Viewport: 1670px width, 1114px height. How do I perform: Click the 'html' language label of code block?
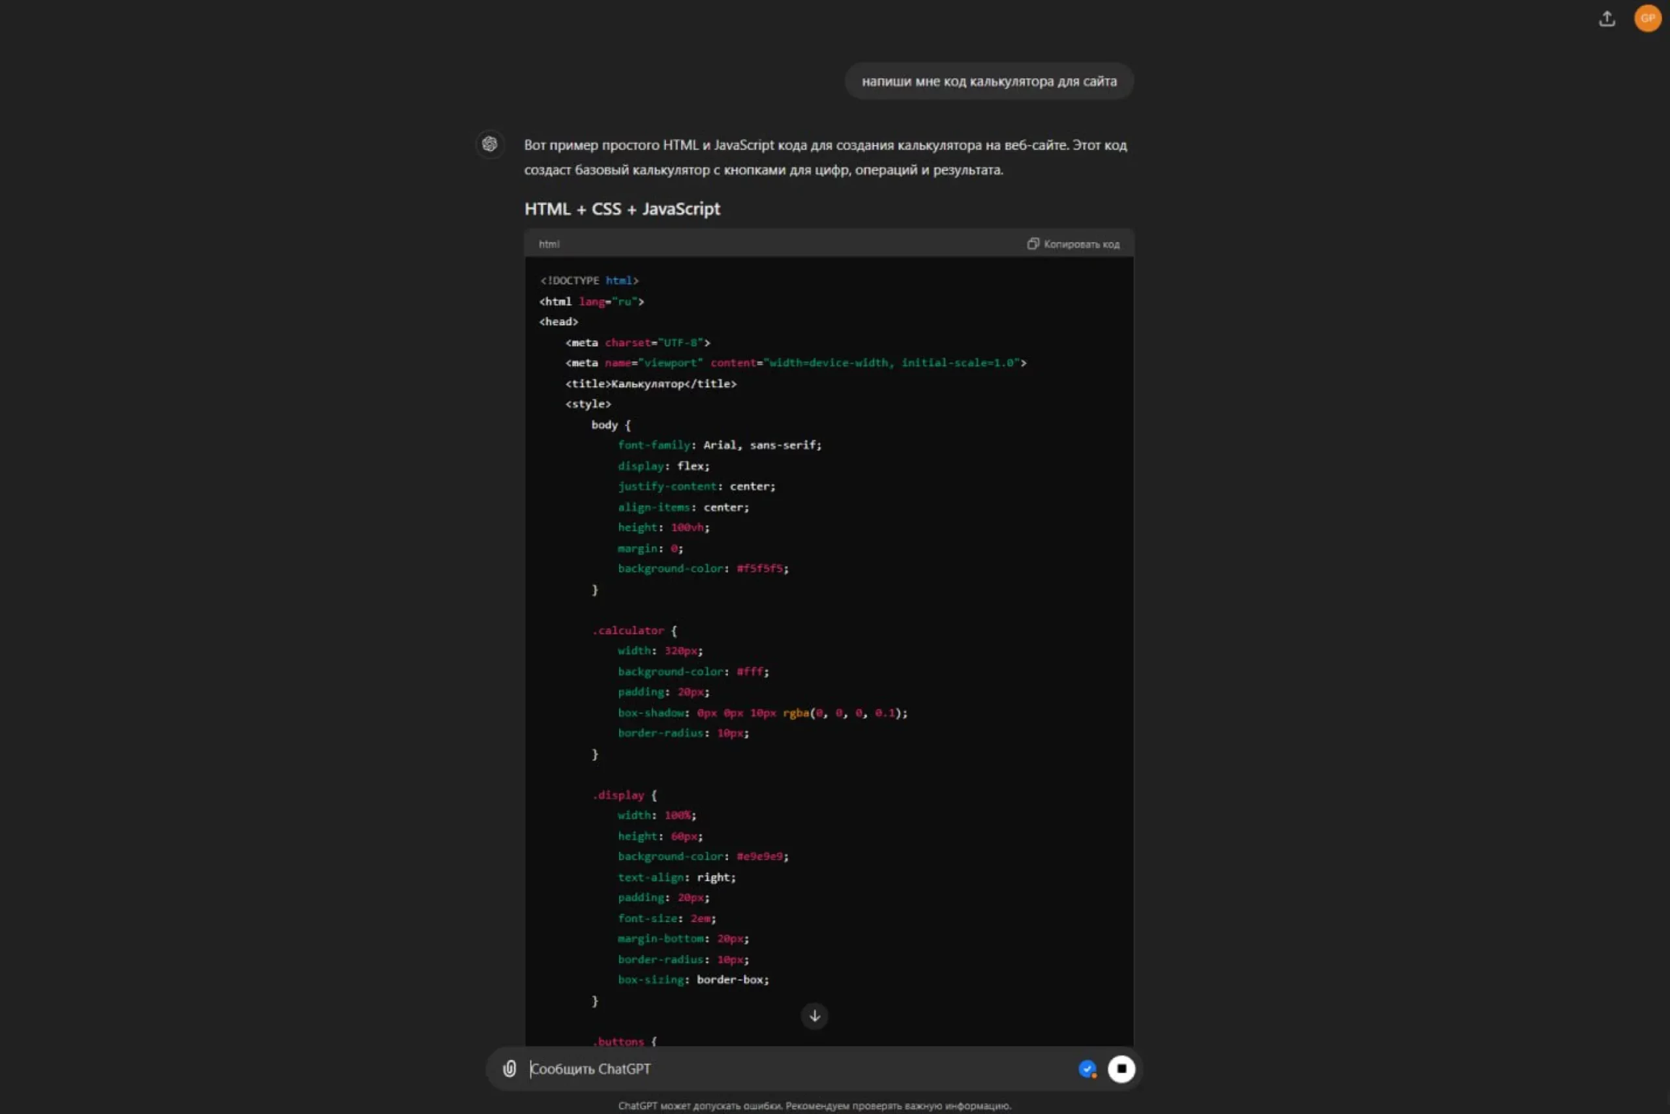(549, 244)
